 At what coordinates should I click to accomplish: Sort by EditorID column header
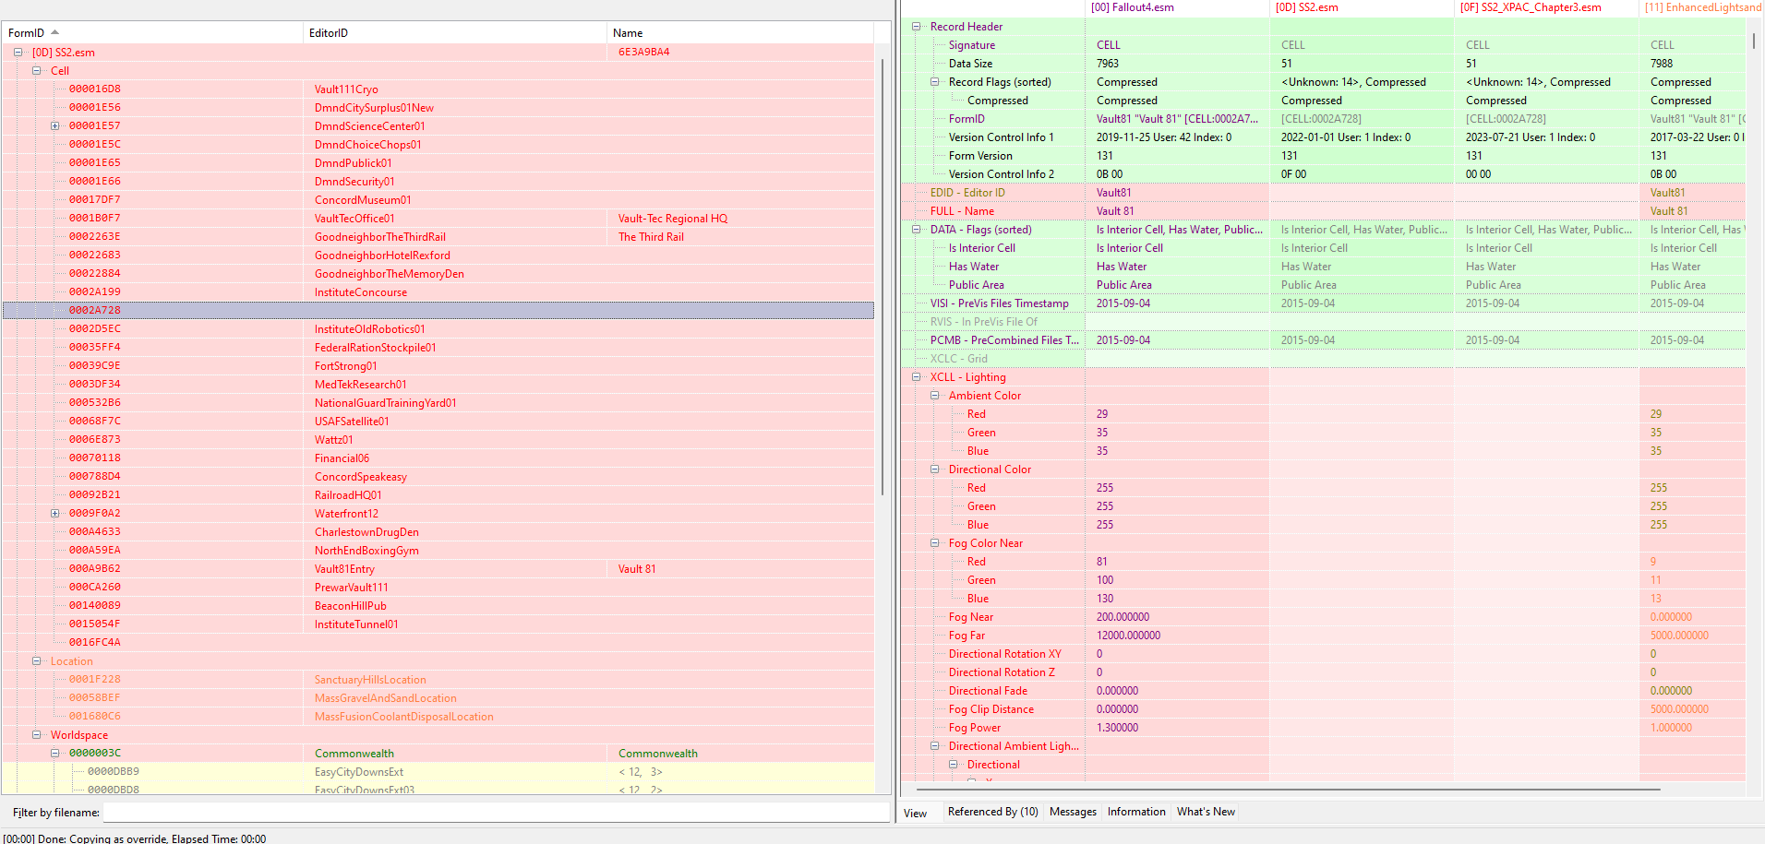tap(455, 32)
